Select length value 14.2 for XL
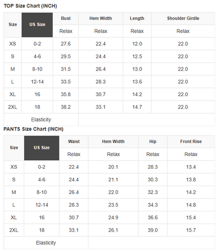 tap(137, 94)
